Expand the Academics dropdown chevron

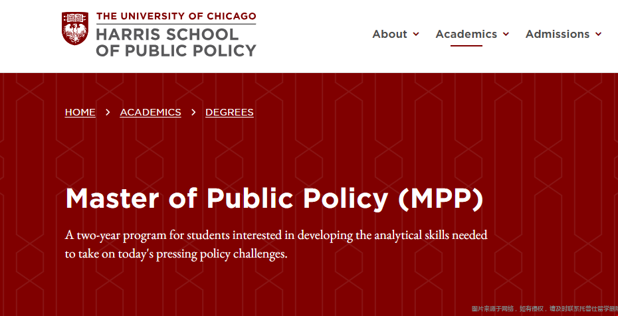click(506, 35)
